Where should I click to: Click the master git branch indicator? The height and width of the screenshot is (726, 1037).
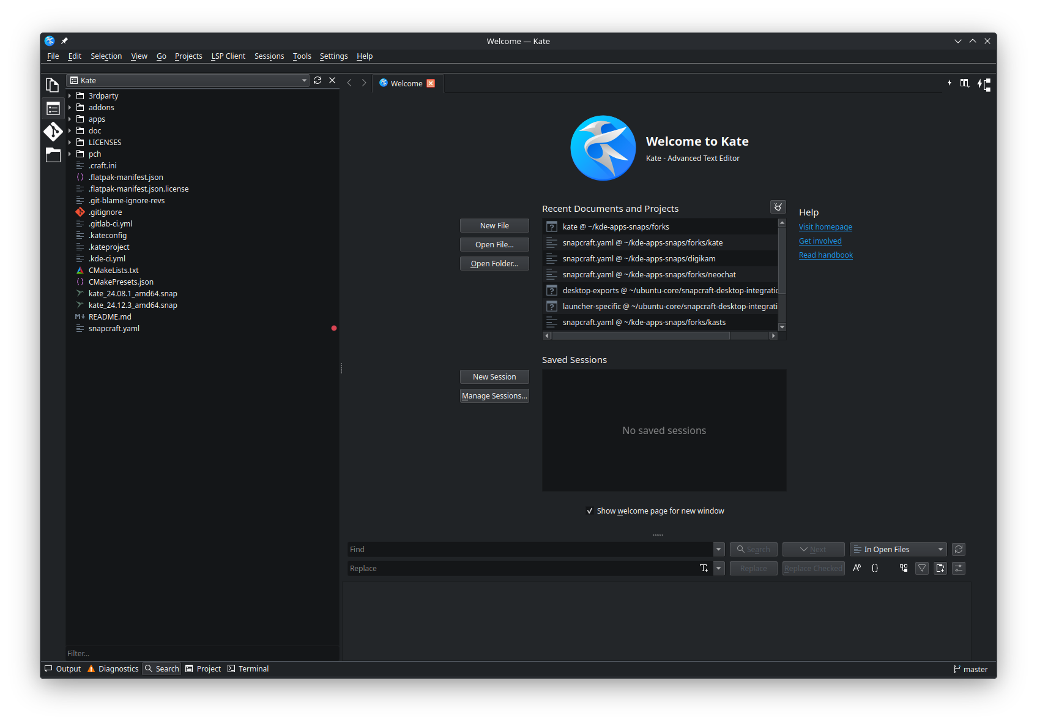coord(970,669)
